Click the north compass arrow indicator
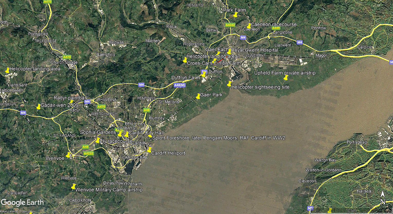The height and width of the screenshot is (214, 393). point(383,198)
